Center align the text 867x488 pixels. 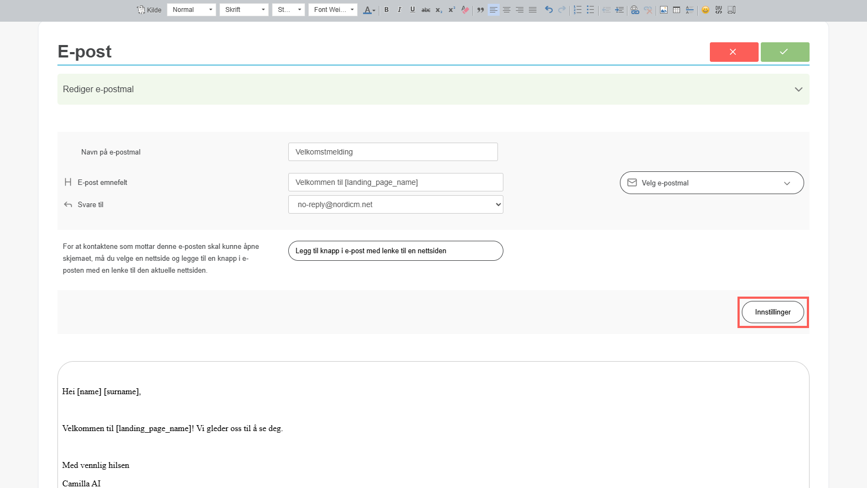507,10
